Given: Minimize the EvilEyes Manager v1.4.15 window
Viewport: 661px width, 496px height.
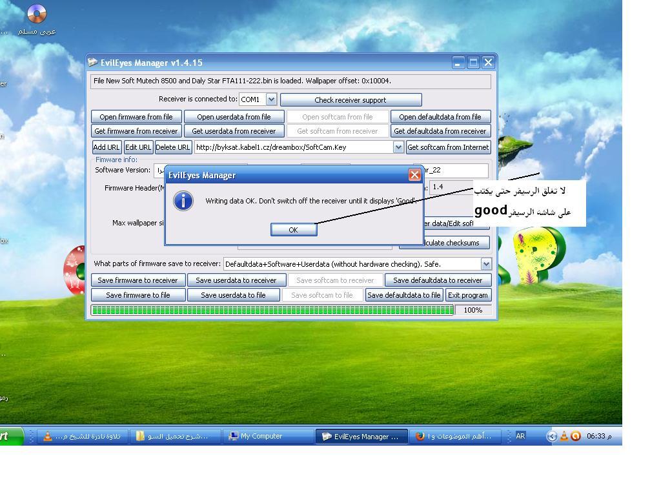Looking at the screenshot, I should tap(458, 63).
